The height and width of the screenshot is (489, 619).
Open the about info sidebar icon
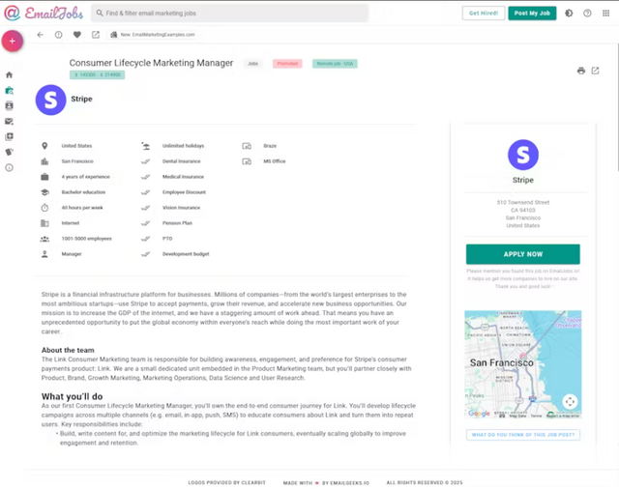pos(9,167)
